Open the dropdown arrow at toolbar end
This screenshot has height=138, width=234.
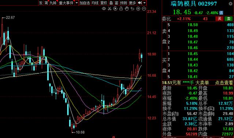tap(144, 3)
